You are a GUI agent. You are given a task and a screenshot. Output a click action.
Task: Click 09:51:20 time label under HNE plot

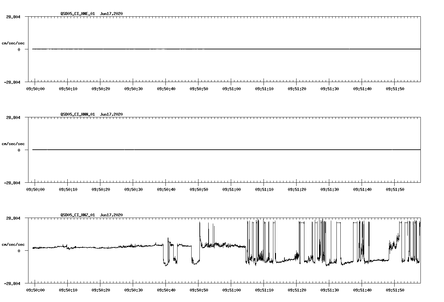(x=297, y=89)
